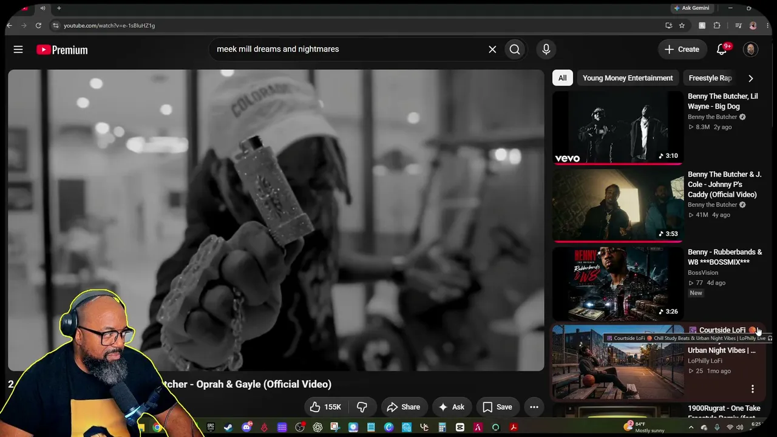
Task: Open ChatGPT from the taskbar
Action: (x=317, y=427)
